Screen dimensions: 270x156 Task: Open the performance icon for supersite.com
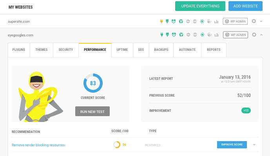coord(181,21)
